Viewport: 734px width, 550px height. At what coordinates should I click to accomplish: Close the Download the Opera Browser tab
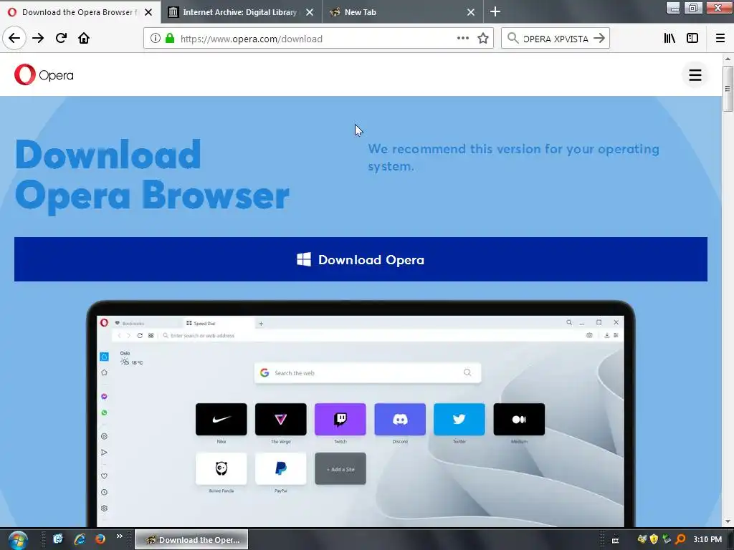(148, 12)
